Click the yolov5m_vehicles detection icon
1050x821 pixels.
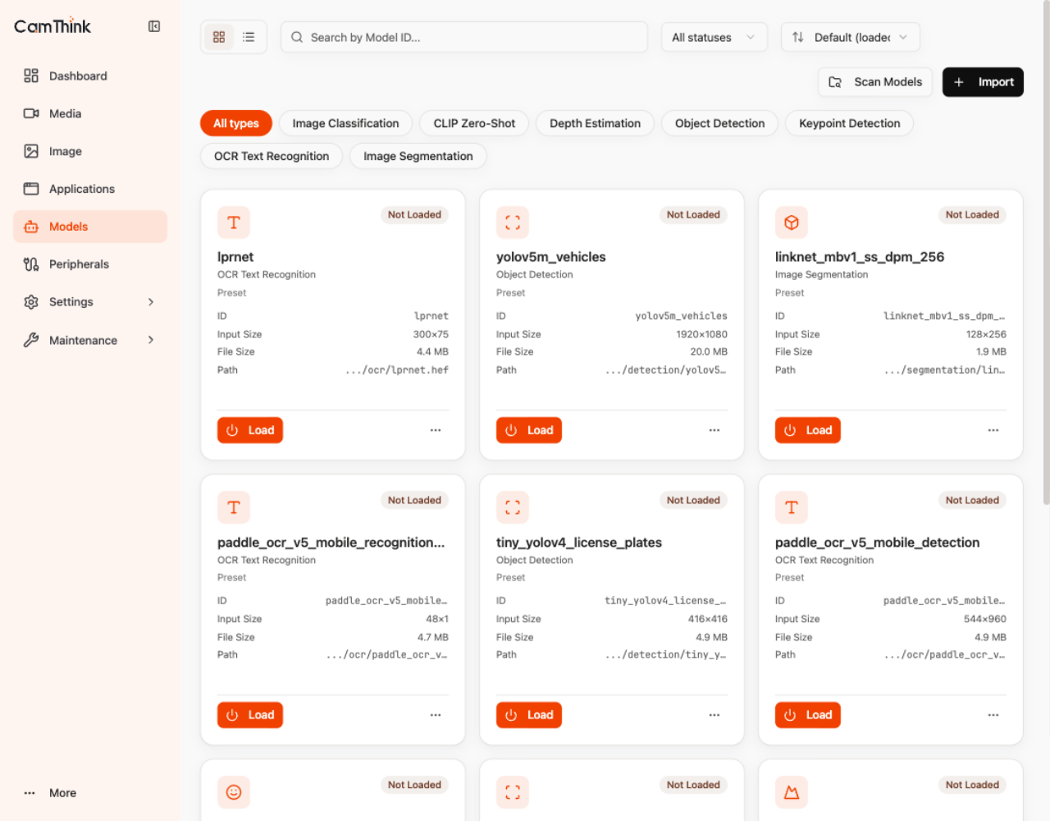click(x=513, y=222)
